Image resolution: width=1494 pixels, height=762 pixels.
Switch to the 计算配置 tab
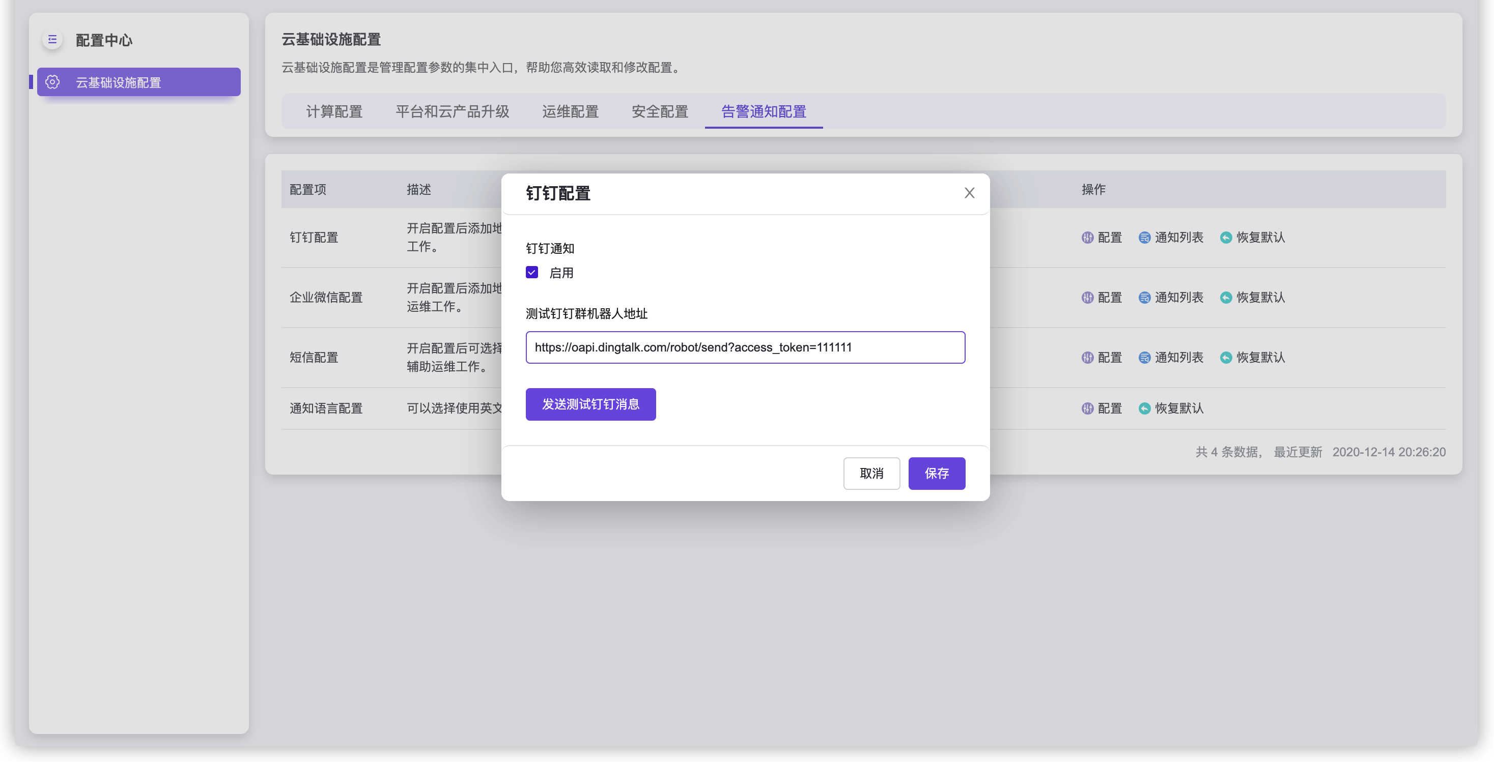point(334,111)
